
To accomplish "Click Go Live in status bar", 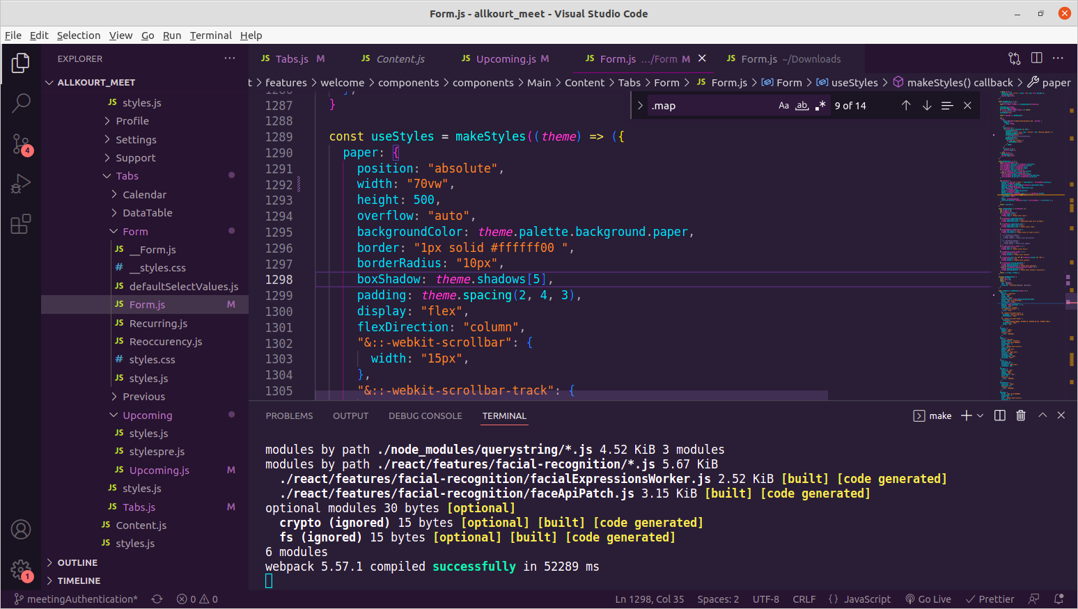I will (x=928, y=599).
